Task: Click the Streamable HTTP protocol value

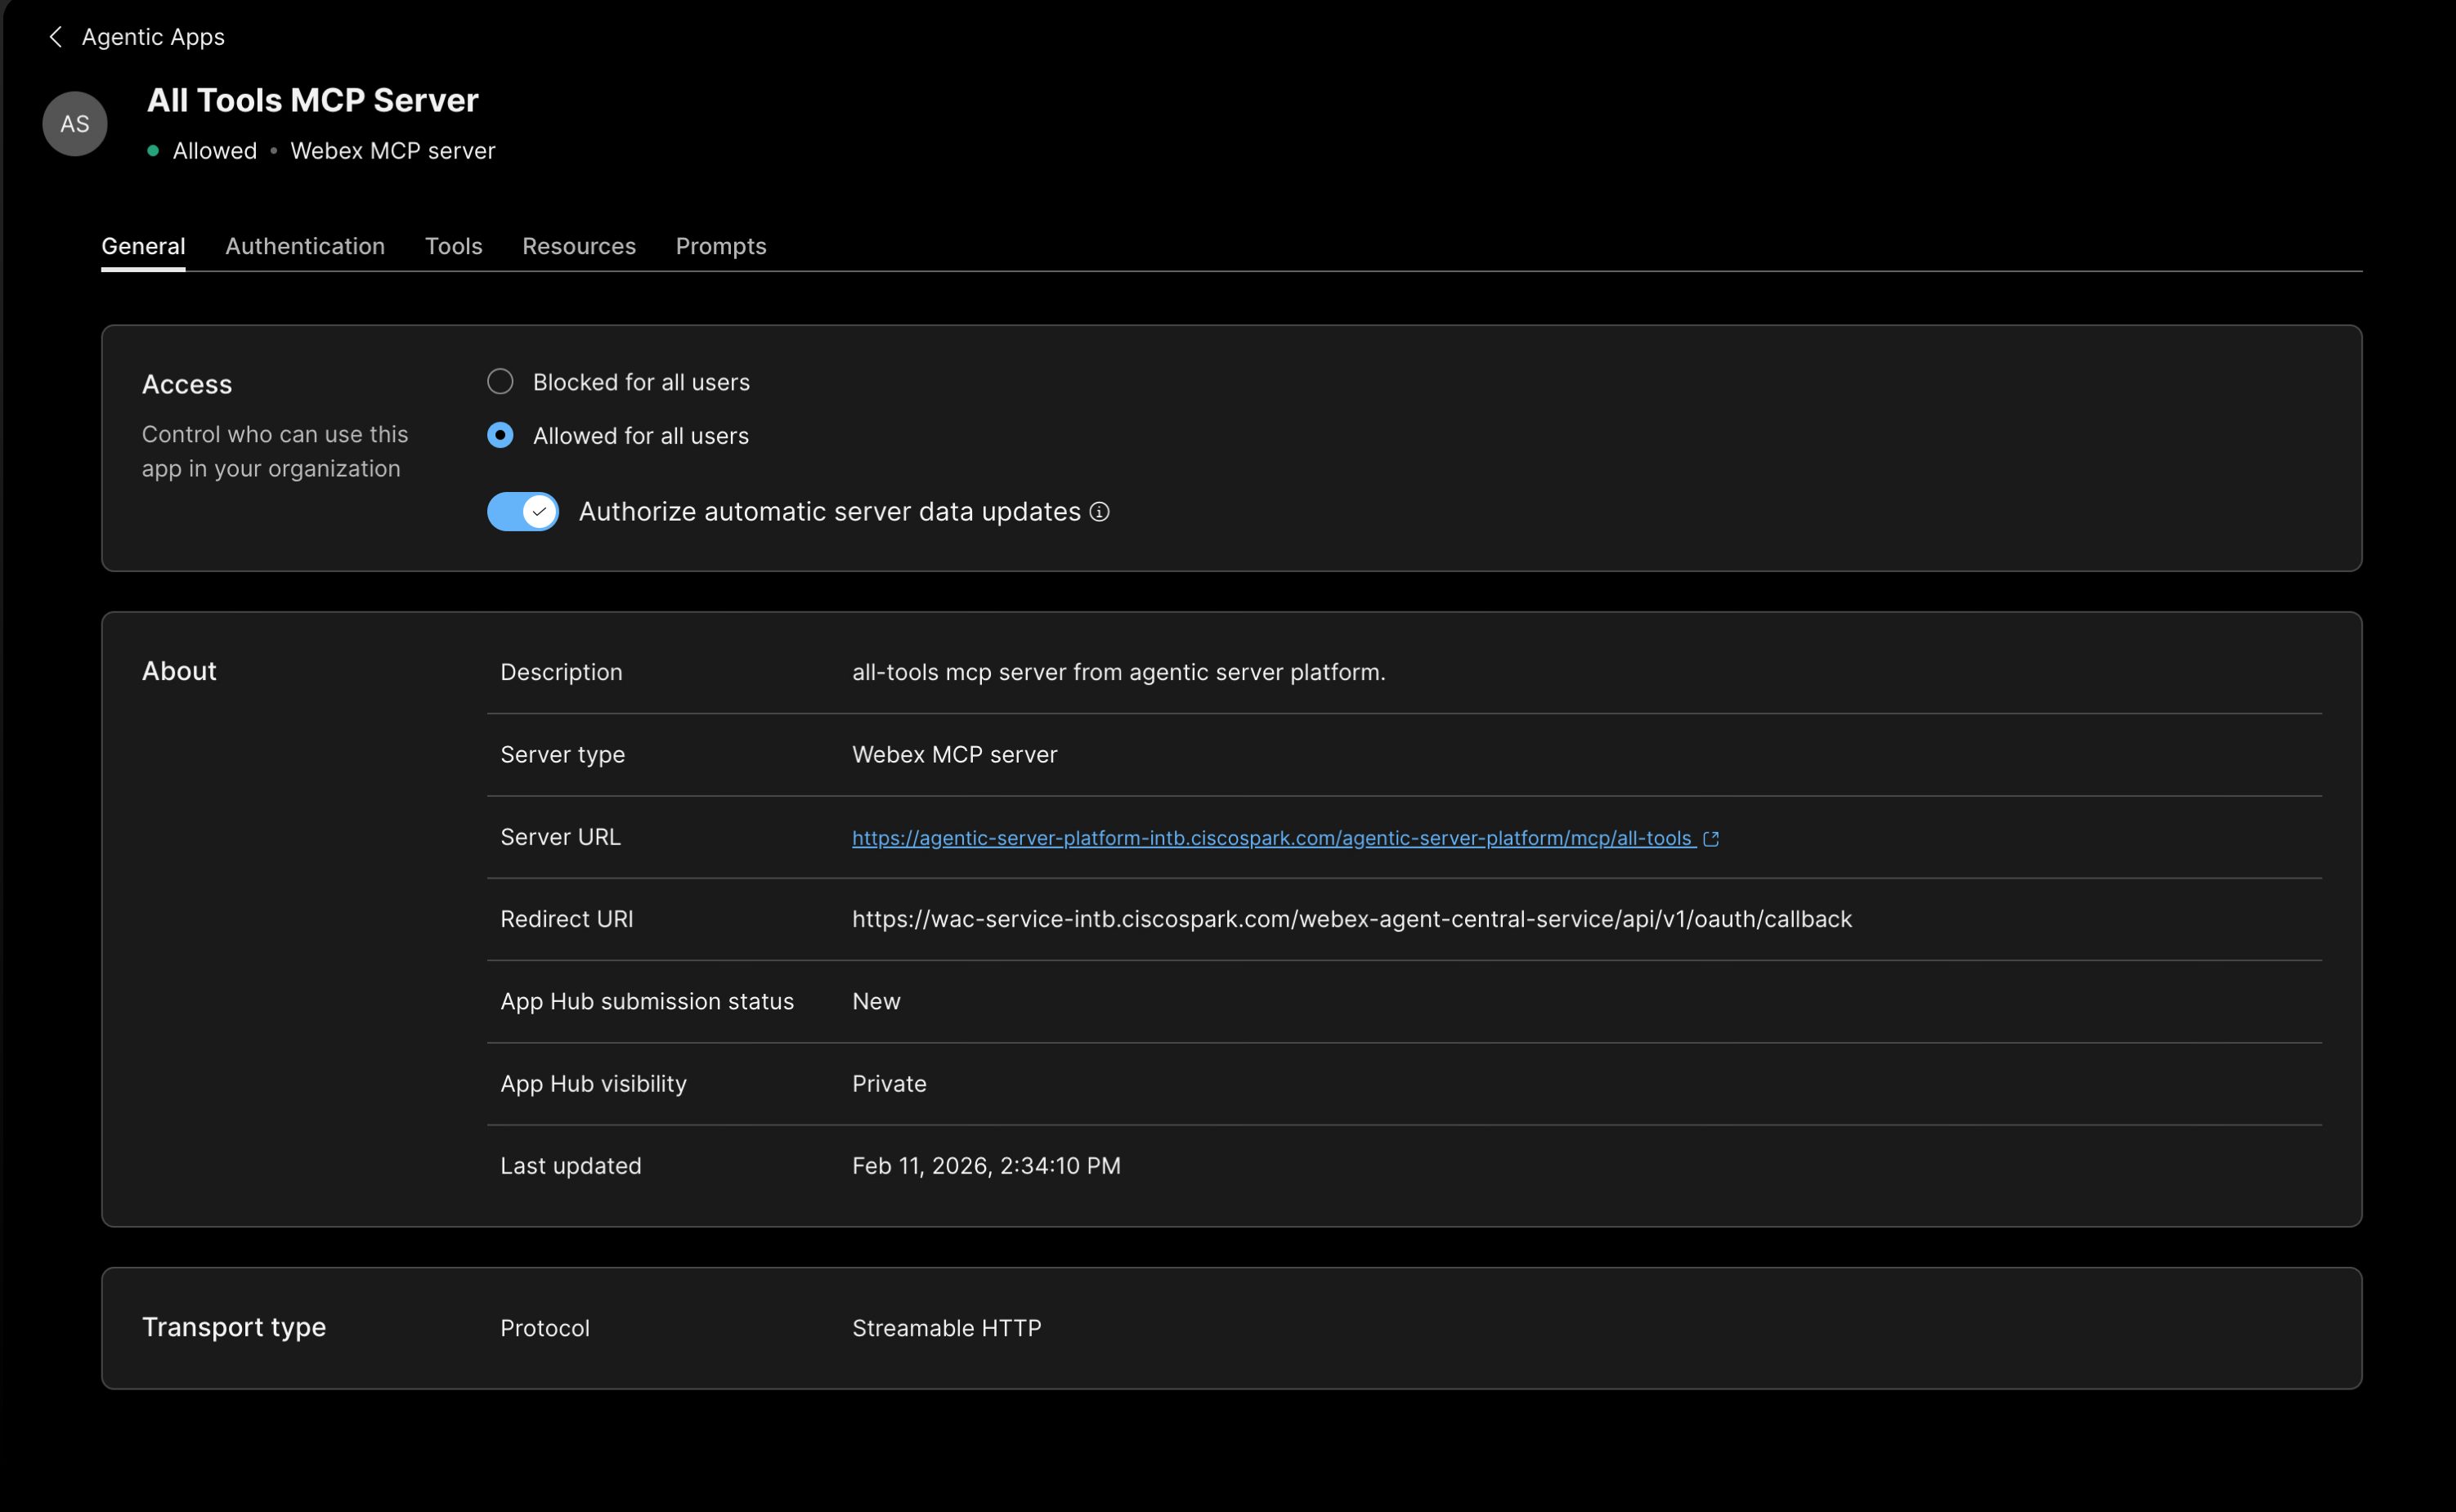Action: (x=947, y=1329)
